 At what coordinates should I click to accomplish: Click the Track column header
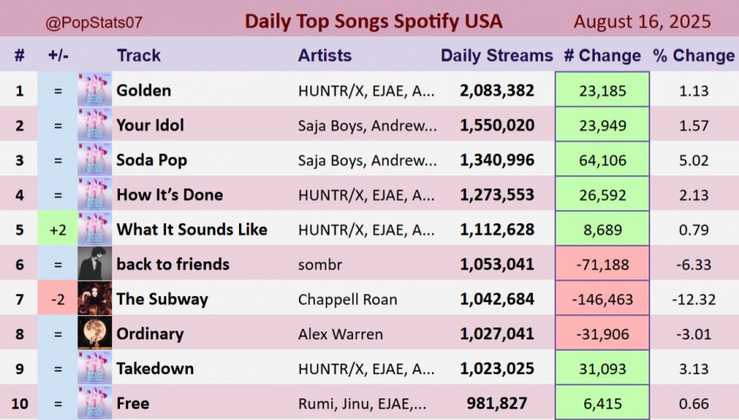[x=139, y=56]
